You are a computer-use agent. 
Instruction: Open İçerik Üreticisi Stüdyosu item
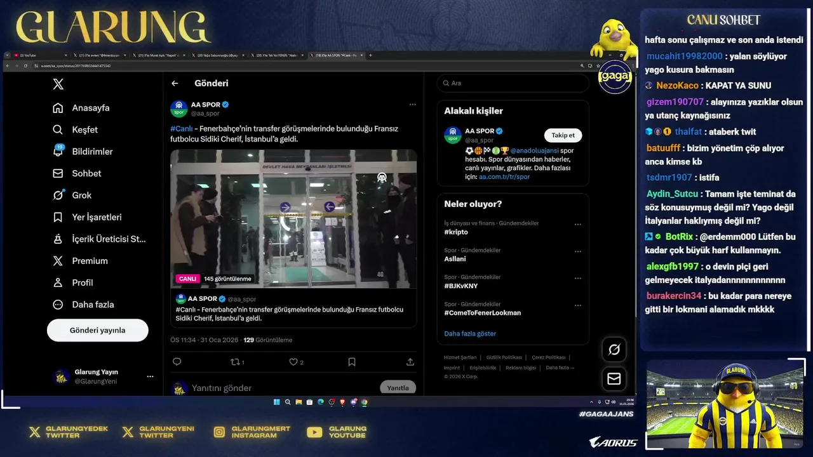pos(99,239)
